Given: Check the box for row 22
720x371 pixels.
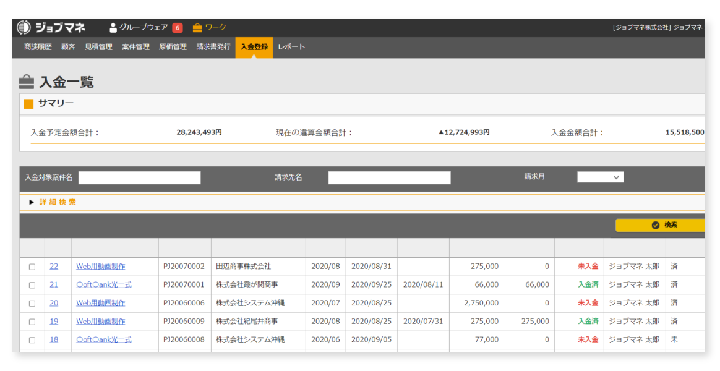Looking at the screenshot, I should point(32,267).
